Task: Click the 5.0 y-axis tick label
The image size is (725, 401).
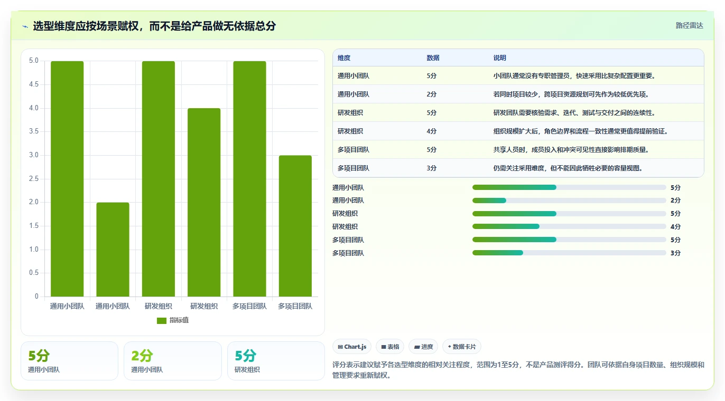Action: [x=33, y=61]
